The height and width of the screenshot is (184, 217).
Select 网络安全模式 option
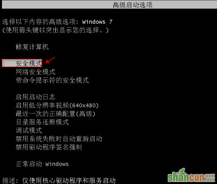[x=36, y=72]
